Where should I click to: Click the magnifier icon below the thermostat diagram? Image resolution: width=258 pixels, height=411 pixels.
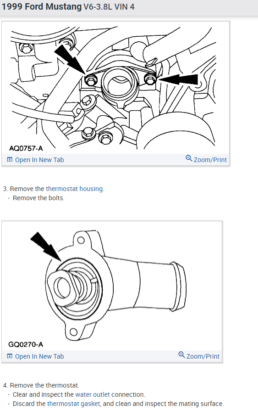[x=181, y=355]
